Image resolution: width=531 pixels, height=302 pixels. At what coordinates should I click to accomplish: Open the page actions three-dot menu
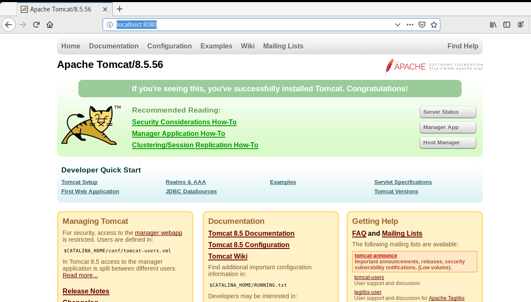point(410,25)
